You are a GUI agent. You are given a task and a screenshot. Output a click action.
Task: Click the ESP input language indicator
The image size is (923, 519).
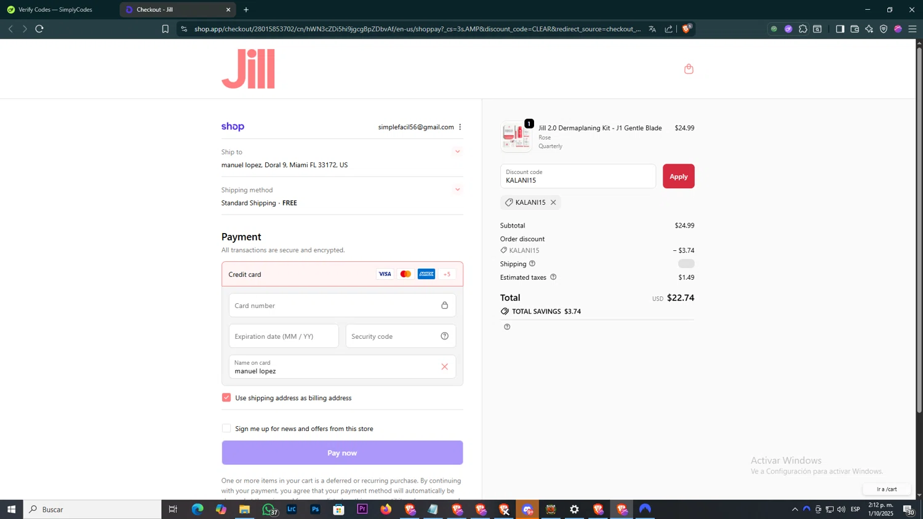[855, 509]
